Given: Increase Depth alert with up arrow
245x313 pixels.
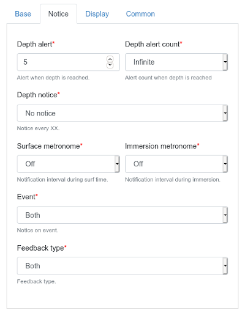Looking at the screenshot, I should tap(110, 59).
